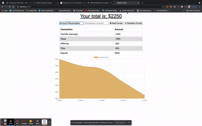
Task: Expand the bookmarks overflow chevron
Action: click(184, 10)
